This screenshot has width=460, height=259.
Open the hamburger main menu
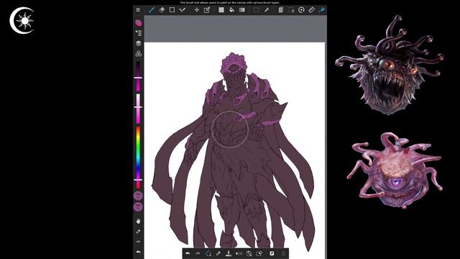pyautogui.click(x=138, y=9)
